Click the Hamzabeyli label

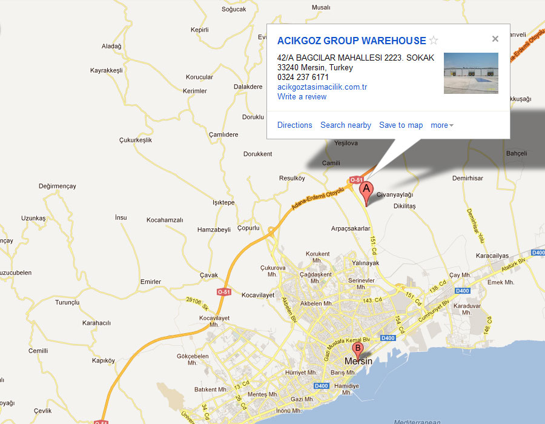pos(214,230)
